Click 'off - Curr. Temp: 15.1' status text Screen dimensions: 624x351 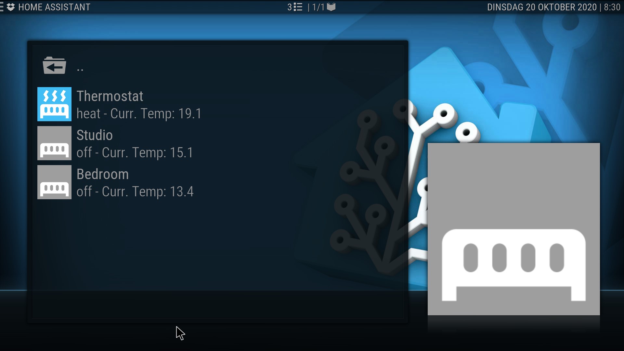click(x=135, y=153)
